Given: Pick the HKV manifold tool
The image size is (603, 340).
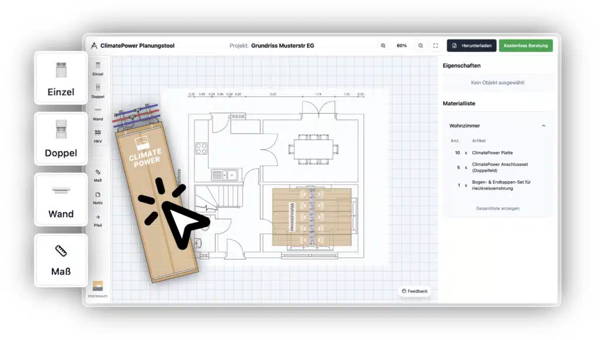Looking at the screenshot, I should pos(98,135).
